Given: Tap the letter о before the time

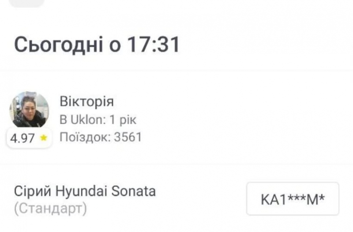Looking at the screenshot, I should [x=116, y=46].
